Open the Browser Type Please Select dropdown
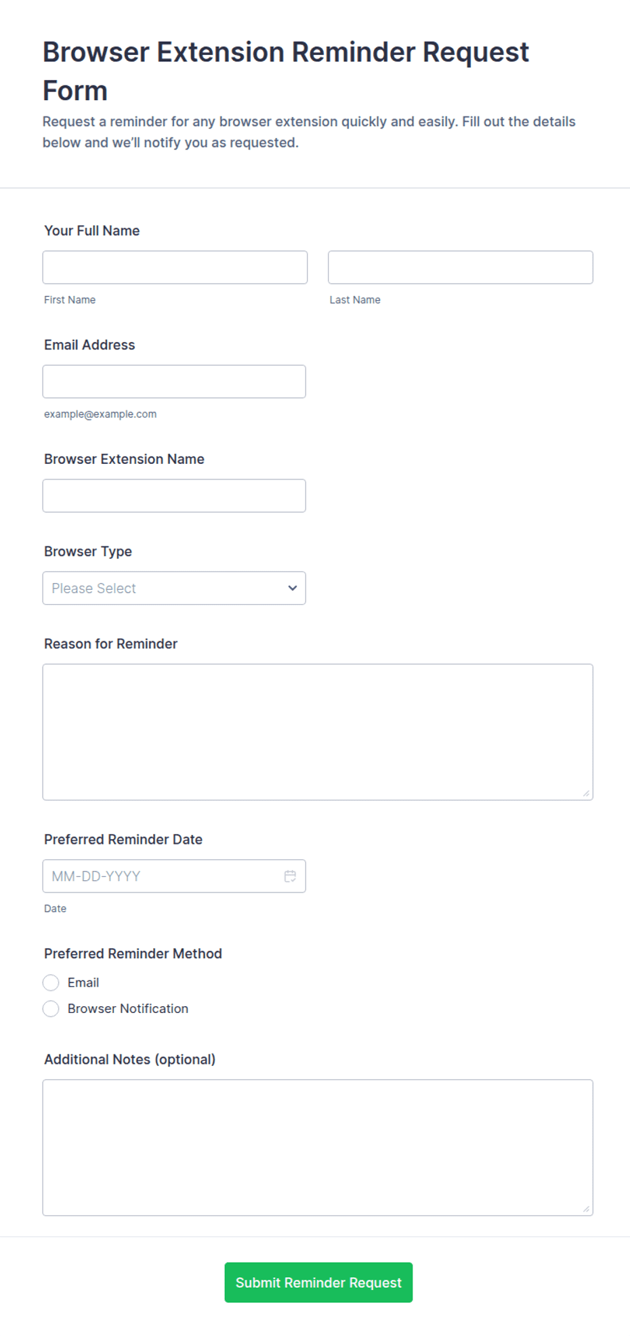This screenshot has height=1336, width=630. coord(174,588)
